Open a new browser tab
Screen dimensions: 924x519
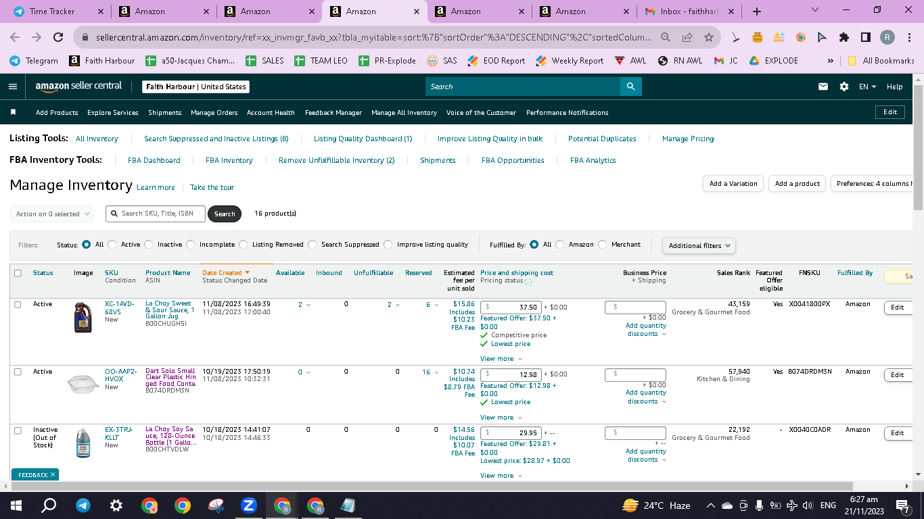(x=757, y=11)
